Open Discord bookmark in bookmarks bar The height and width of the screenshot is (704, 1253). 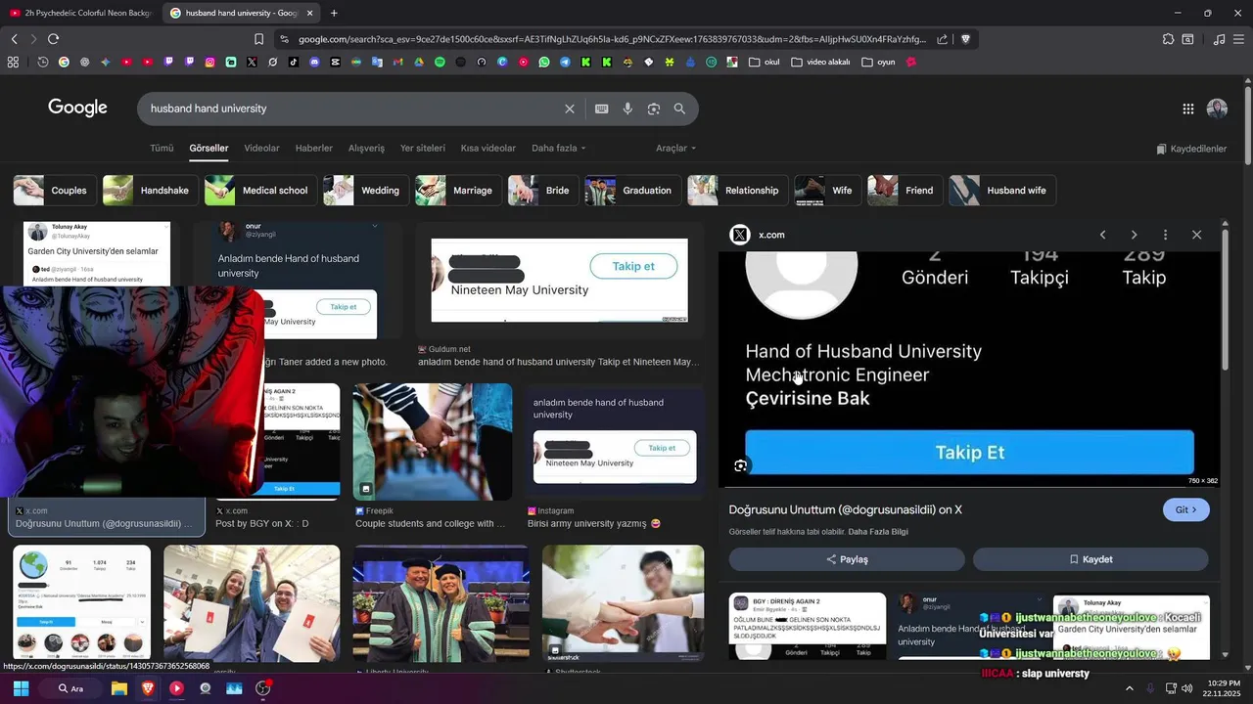point(314,62)
